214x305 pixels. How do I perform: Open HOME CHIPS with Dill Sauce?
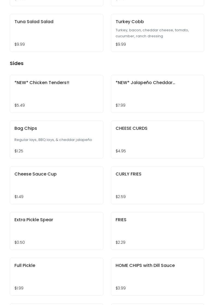tap(157, 276)
